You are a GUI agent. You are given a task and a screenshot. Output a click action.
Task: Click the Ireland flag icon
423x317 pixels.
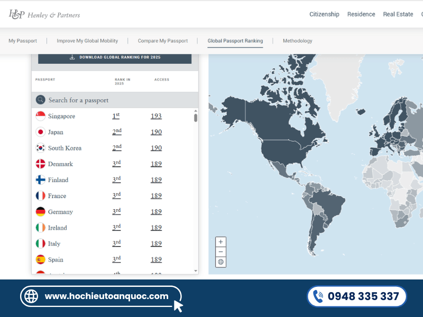(x=41, y=228)
